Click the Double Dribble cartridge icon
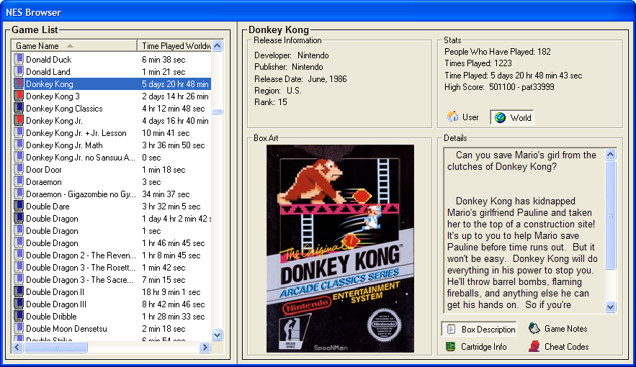 tap(19, 316)
